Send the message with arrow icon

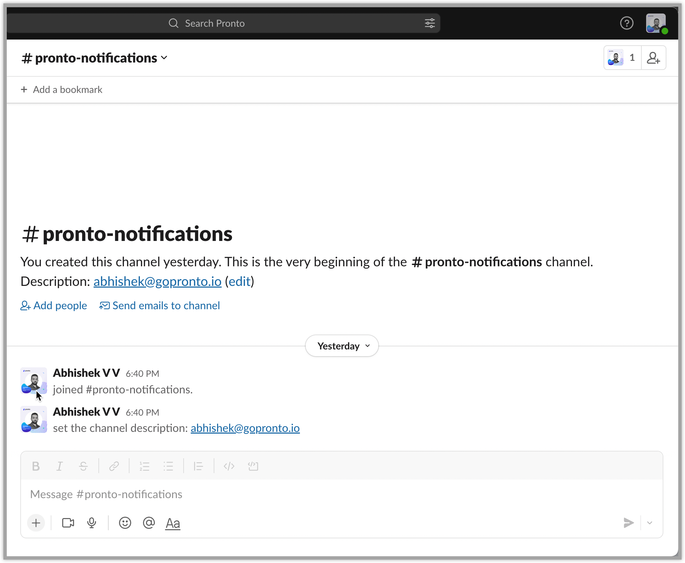[629, 523]
